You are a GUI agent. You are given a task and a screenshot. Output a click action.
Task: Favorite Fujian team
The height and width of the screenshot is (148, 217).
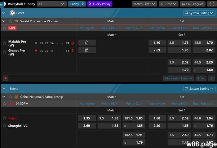coord(5,118)
